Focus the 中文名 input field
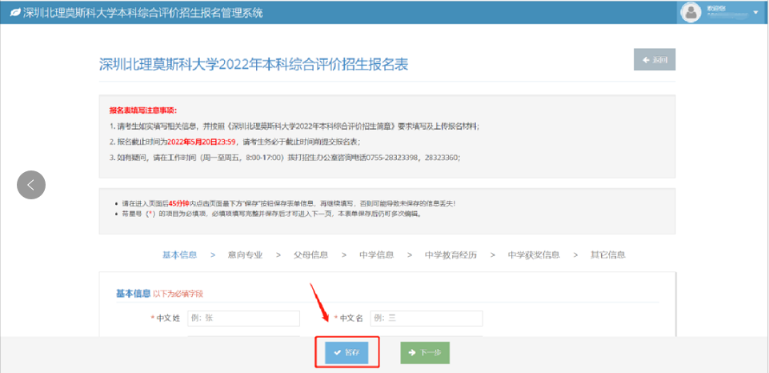 tap(427, 318)
